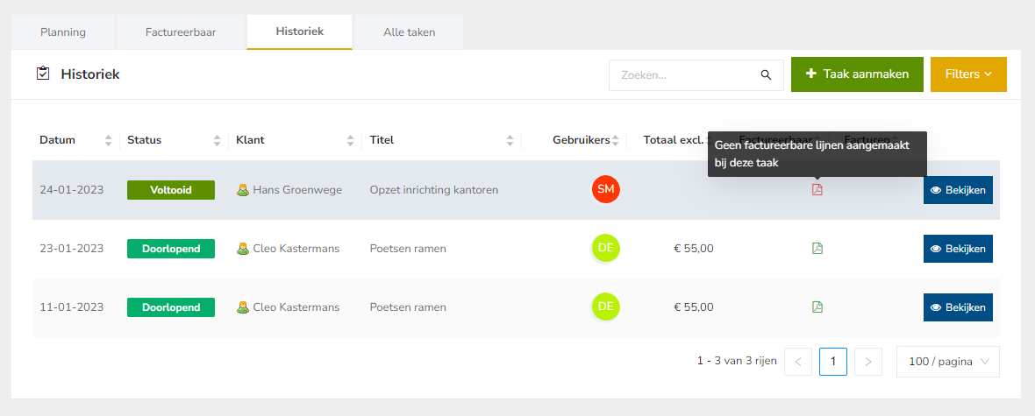
Task: Open the Factureerbaar tab
Action: pyautogui.click(x=181, y=32)
